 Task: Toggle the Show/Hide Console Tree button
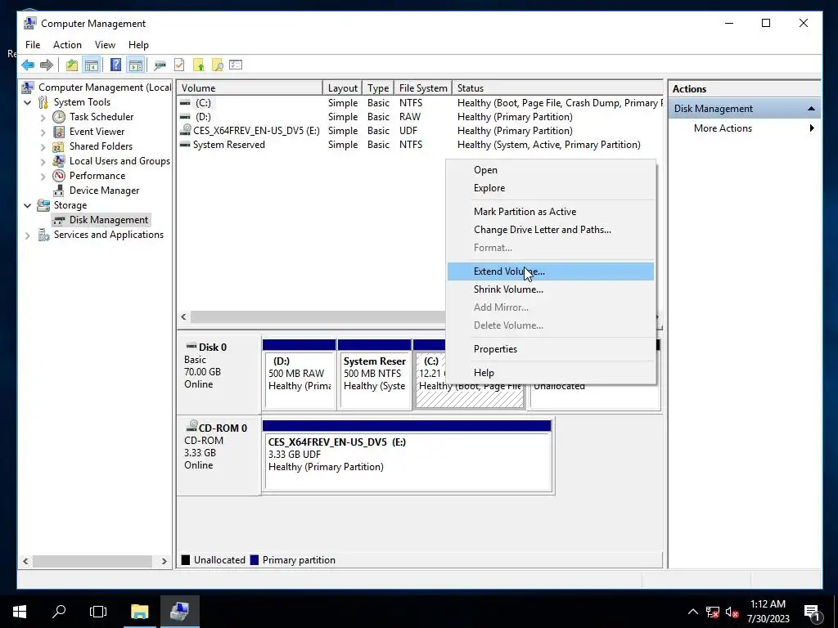(x=92, y=65)
